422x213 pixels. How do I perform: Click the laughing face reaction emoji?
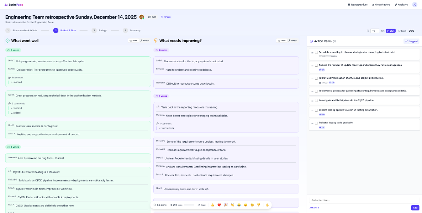tap(239, 205)
